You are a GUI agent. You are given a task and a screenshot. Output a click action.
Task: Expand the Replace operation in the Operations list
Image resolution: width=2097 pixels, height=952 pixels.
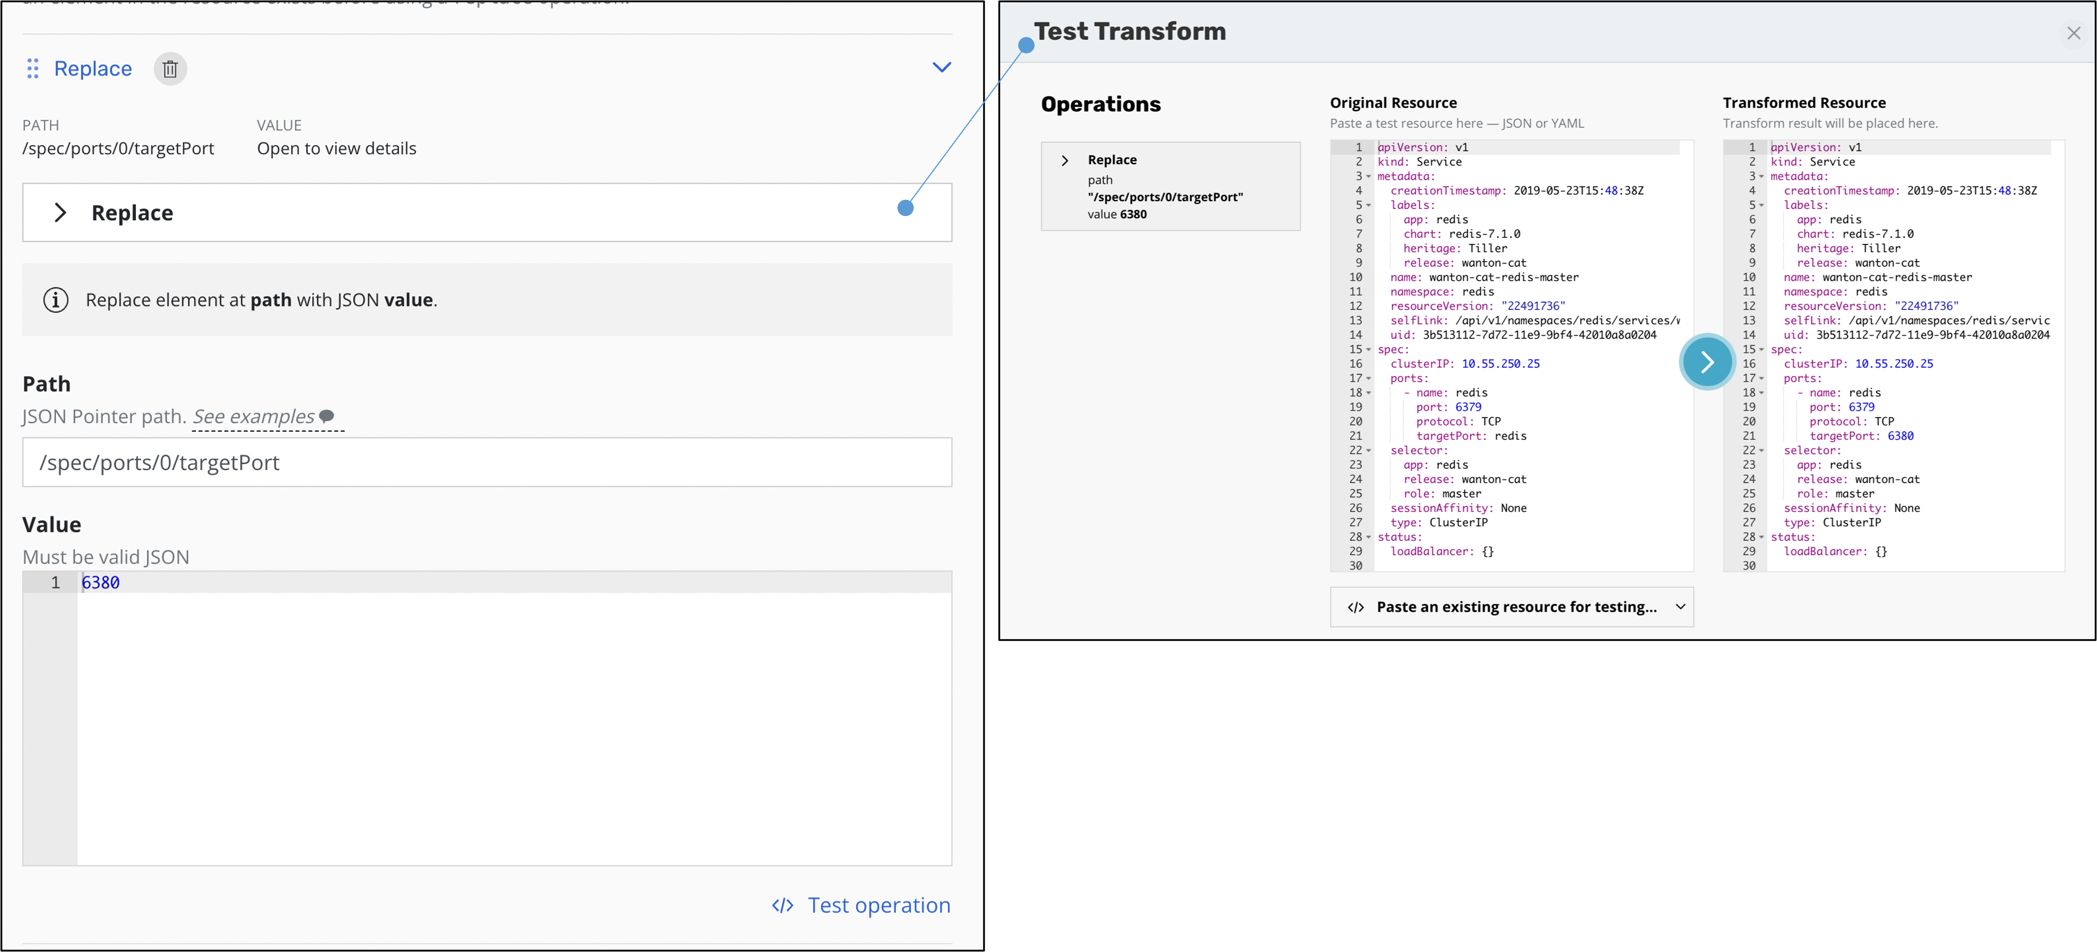pyautogui.click(x=1064, y=160)
